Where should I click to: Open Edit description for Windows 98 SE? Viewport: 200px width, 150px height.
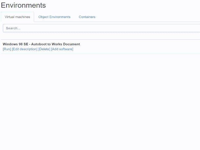tap(25, 49)
